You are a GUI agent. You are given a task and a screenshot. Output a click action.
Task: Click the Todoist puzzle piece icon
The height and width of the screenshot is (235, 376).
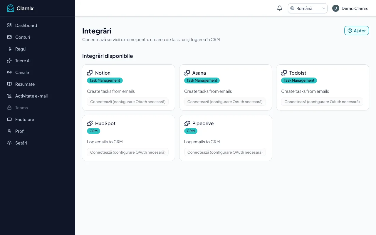click(x=284, y=73)
